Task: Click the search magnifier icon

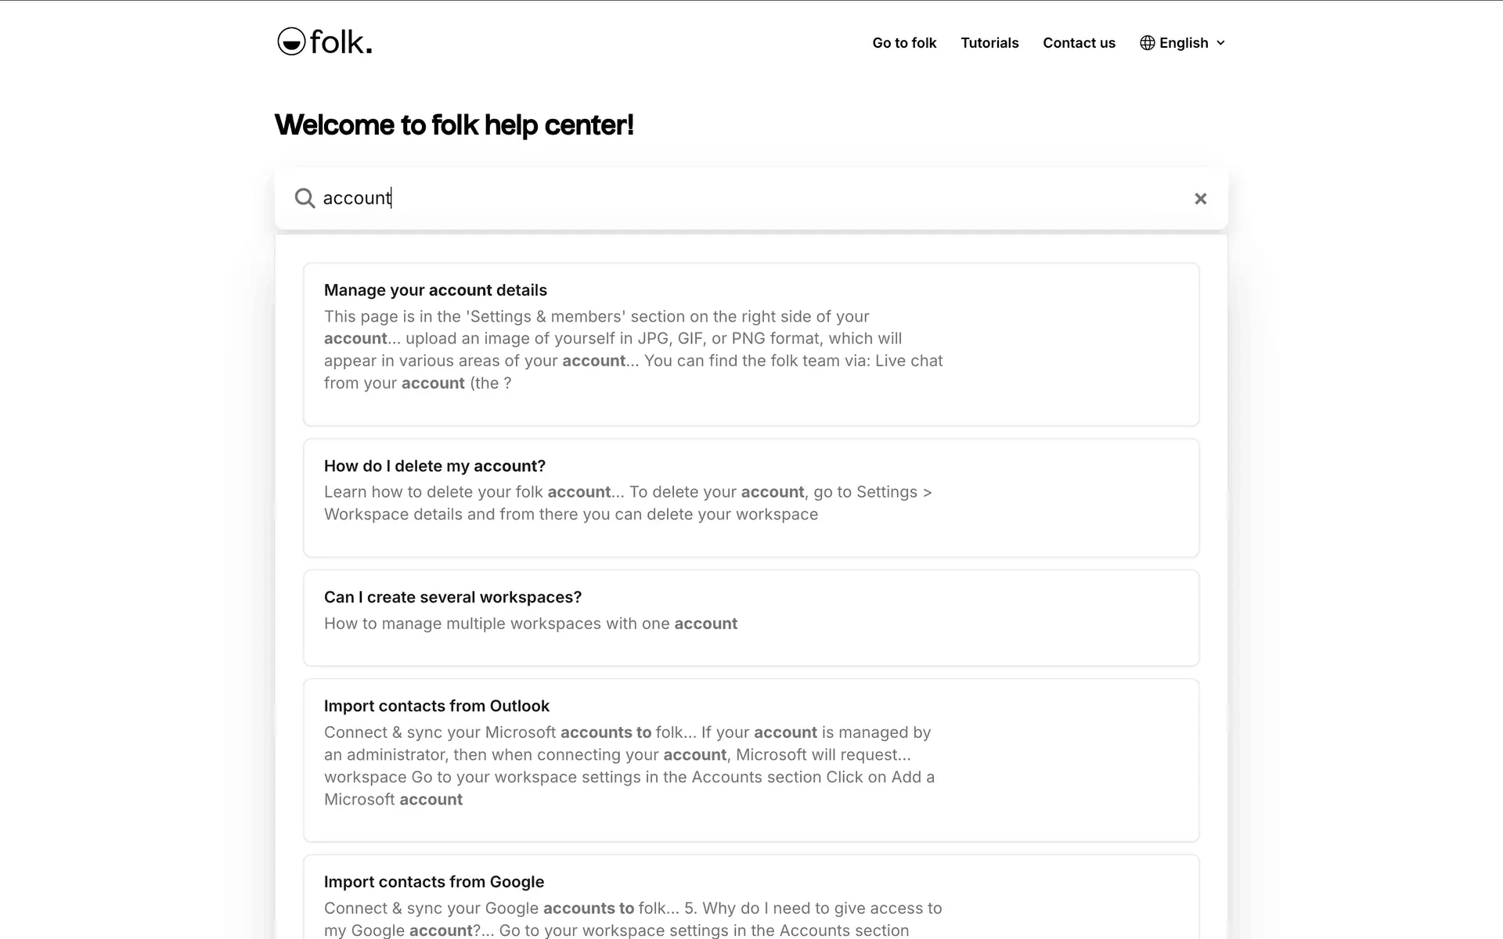Action: pos(305,199)
